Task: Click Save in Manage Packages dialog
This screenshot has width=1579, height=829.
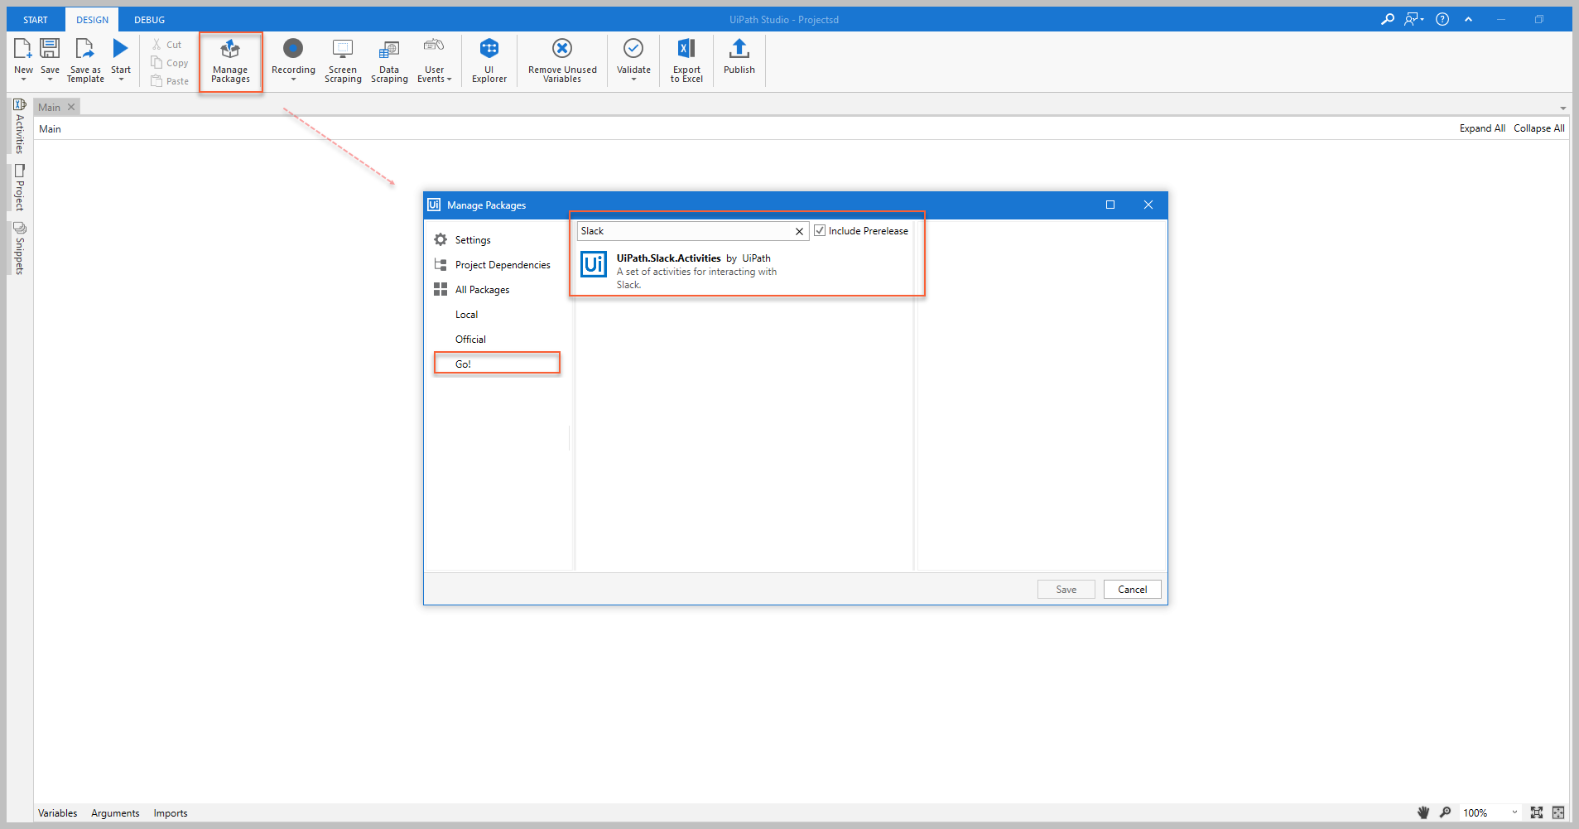Action: [x=1066, y=590]
